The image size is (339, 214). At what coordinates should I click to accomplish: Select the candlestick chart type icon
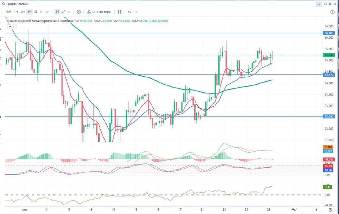[57, 12]
